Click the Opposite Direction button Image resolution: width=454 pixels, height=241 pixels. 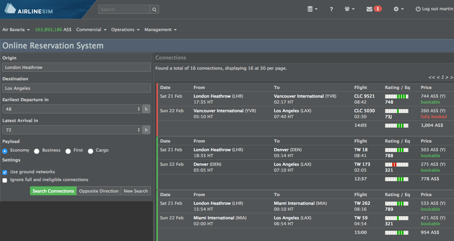98,191
